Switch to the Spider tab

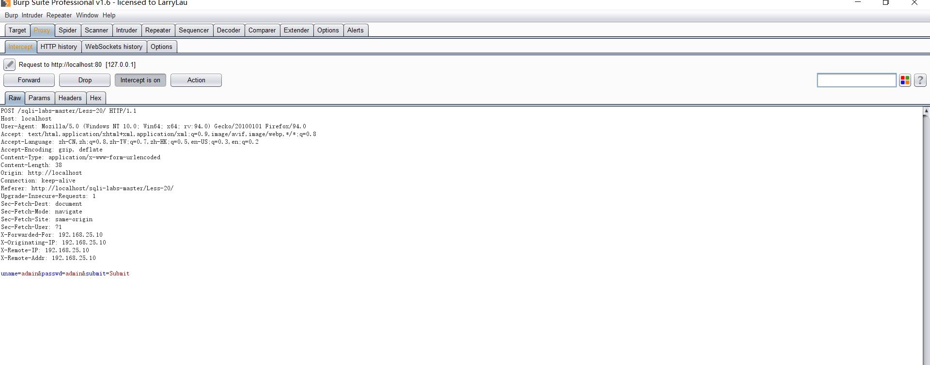[68, 30]
